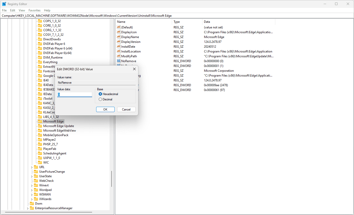Select the Hexadecimal base radio button
Viewport: 354px width, 215px height.
click(x=100, y=94)
